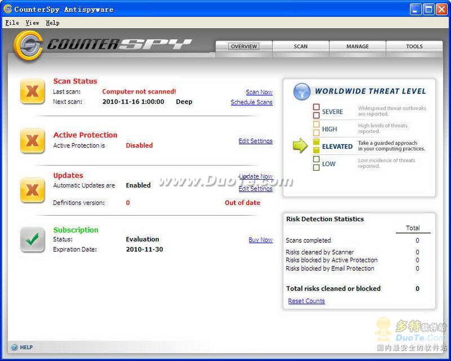The image size is (451, 361).
Task: Click the LOW threat level green squares
Action: (x=316, y=163)
